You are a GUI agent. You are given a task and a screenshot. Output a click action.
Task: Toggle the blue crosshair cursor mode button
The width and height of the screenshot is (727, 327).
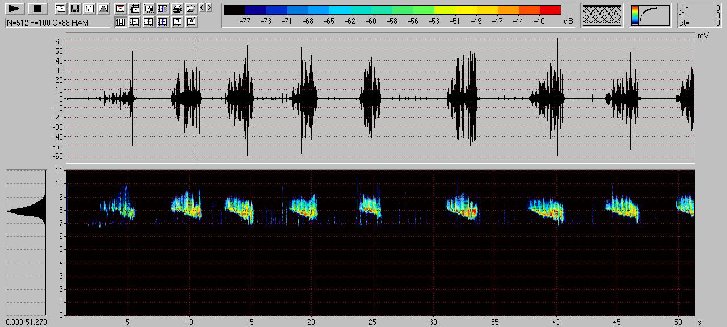[163, 22]
